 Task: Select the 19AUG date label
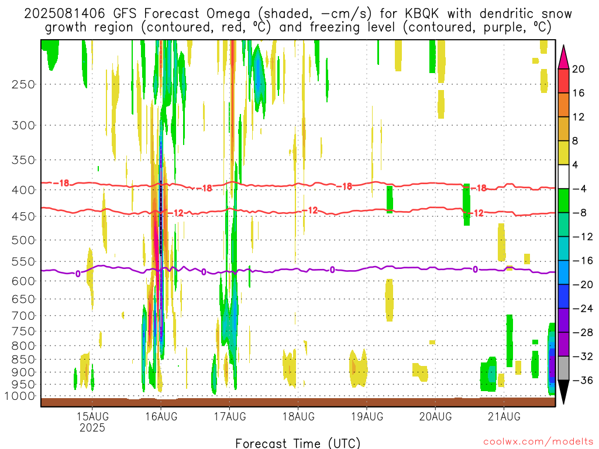coord(367,416)
